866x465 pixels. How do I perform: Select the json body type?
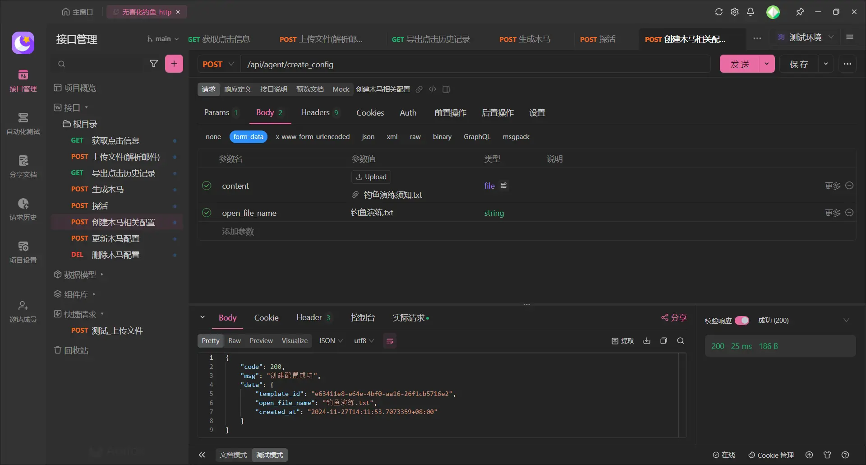(368, 137)
